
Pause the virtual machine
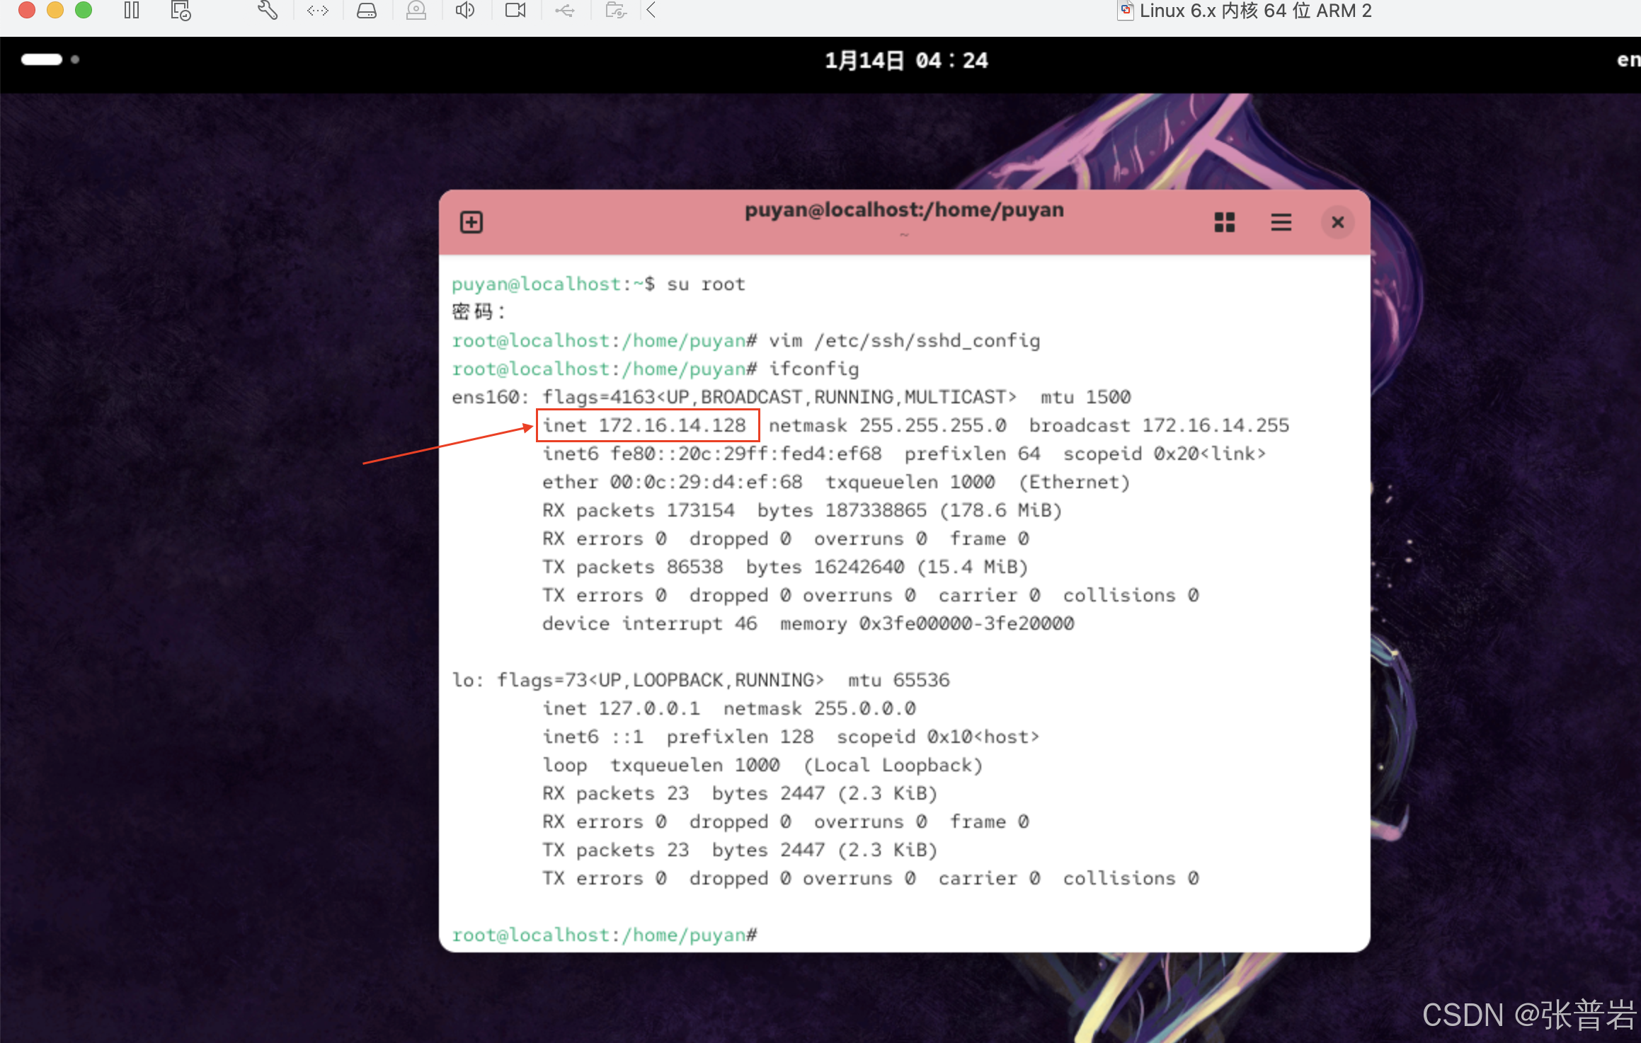coord(132,11)
